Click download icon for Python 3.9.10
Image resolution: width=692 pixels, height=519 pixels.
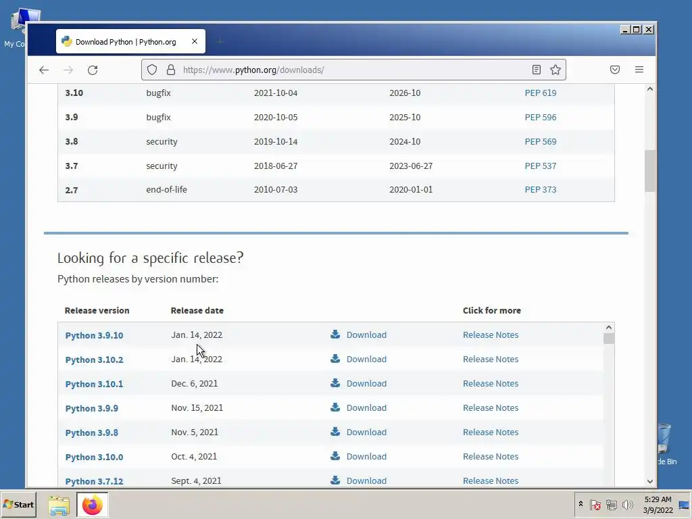point(335,335)
